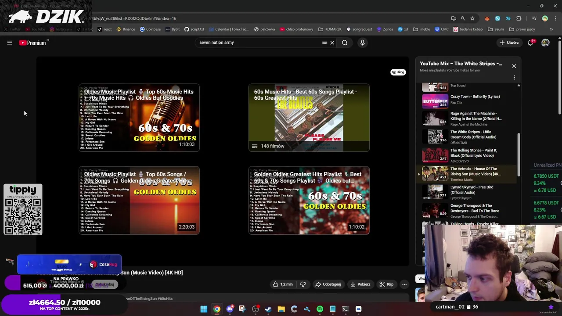
Task: Open OBS Studio from the taskbar
Action: pos(256,309)
